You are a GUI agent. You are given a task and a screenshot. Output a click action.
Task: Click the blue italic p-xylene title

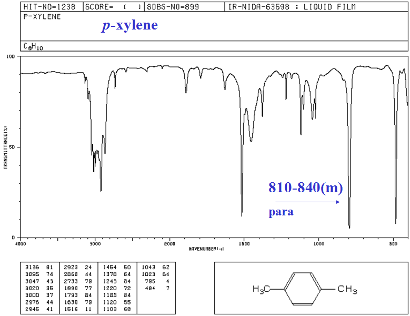tap(129, 25)
